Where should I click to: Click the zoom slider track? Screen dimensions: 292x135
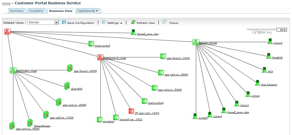click(262, 30)
